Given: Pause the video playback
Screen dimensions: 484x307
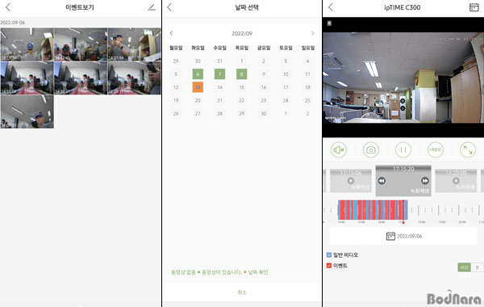Looking at the screenshot, I should click(403, 150).
